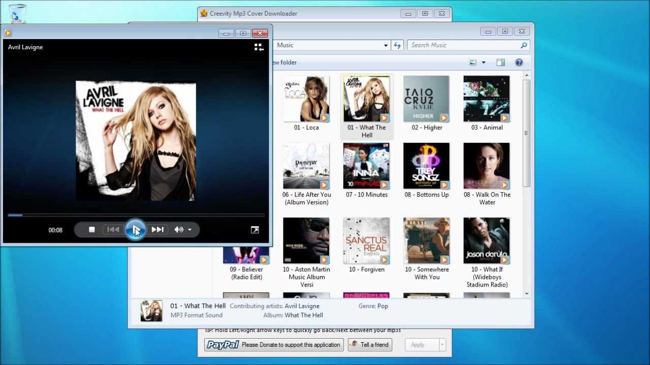Switch to Library view in media player

tap(259, 47)
